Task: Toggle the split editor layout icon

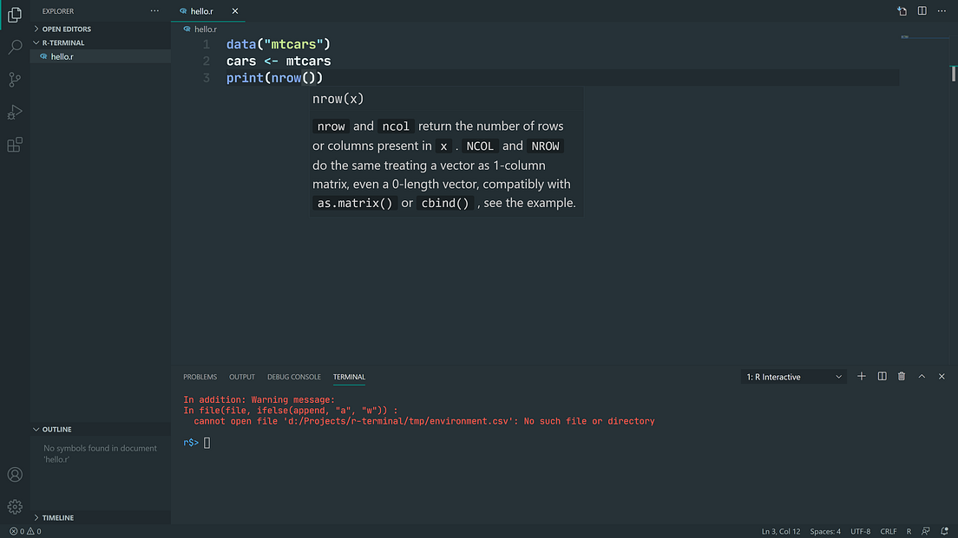Action: (x=922, y=11)
